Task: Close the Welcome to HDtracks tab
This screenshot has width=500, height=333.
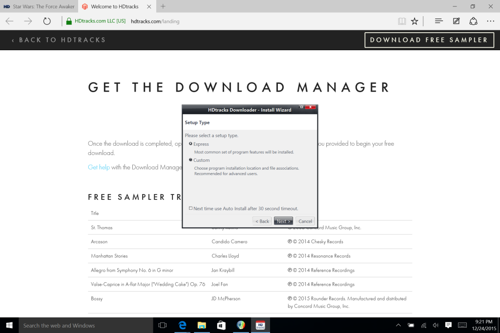Action: coord(149,6)
